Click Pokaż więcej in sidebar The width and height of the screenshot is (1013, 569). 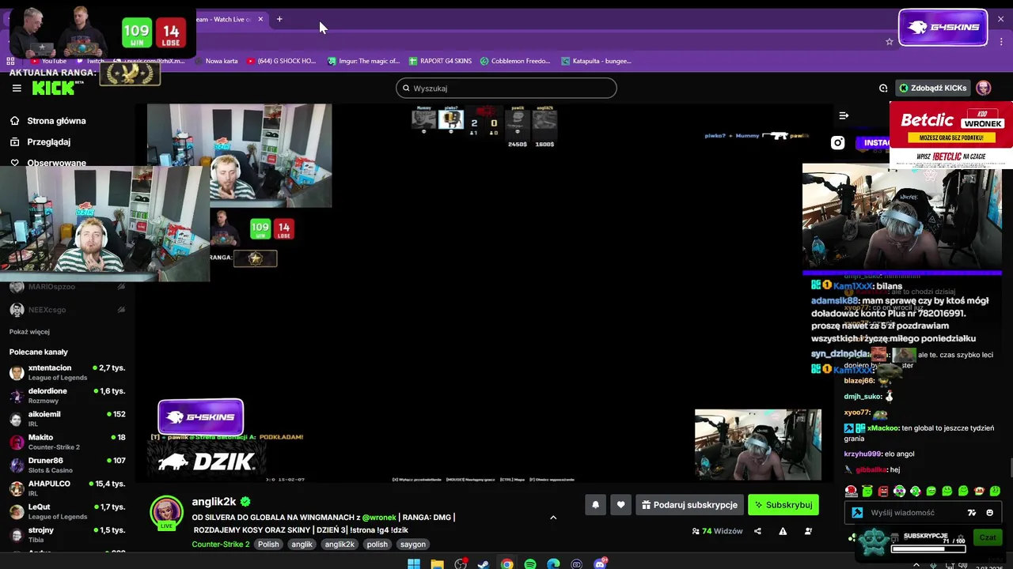[29, 332]
